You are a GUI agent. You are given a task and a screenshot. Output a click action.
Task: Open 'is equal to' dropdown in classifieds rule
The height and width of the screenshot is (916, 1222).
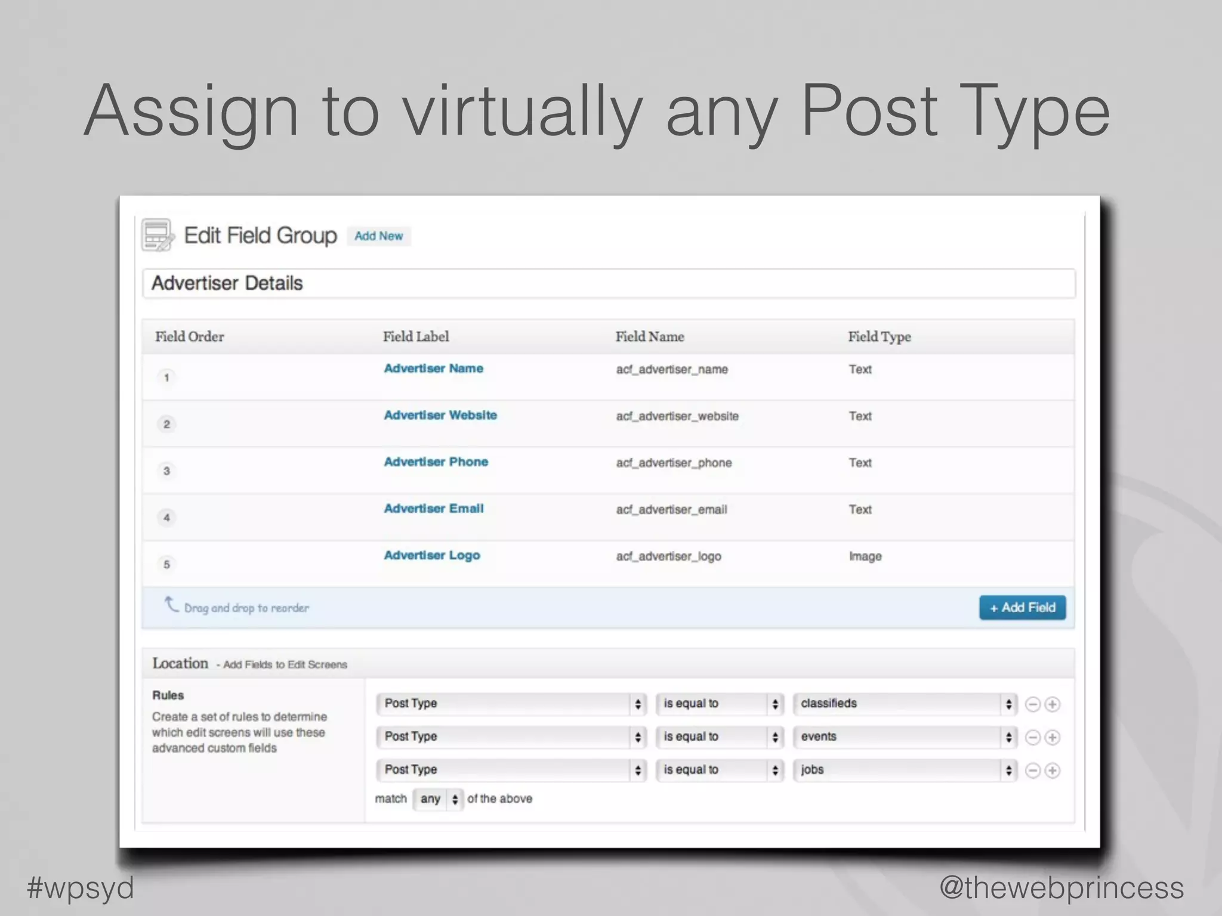(x=720, y=704)
